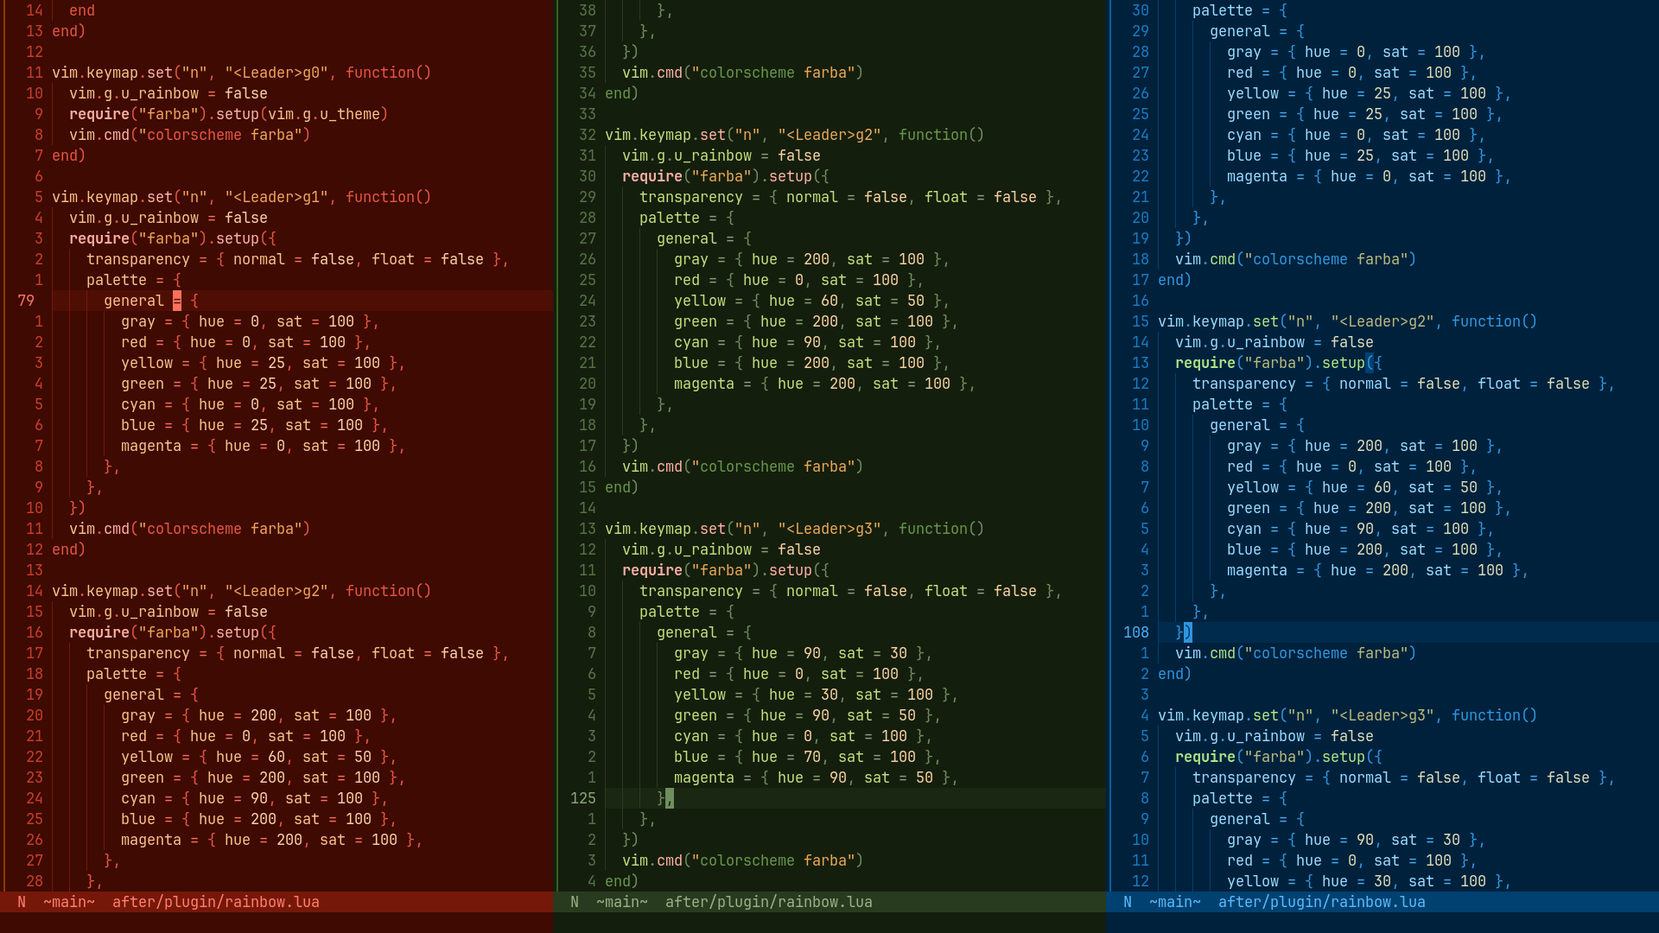Click line number 79 in the left pane
The width and height of the screenshot is (1659, 933).
point(26,301)
